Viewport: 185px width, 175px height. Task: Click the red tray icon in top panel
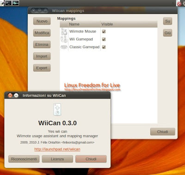tap(179, 3)
